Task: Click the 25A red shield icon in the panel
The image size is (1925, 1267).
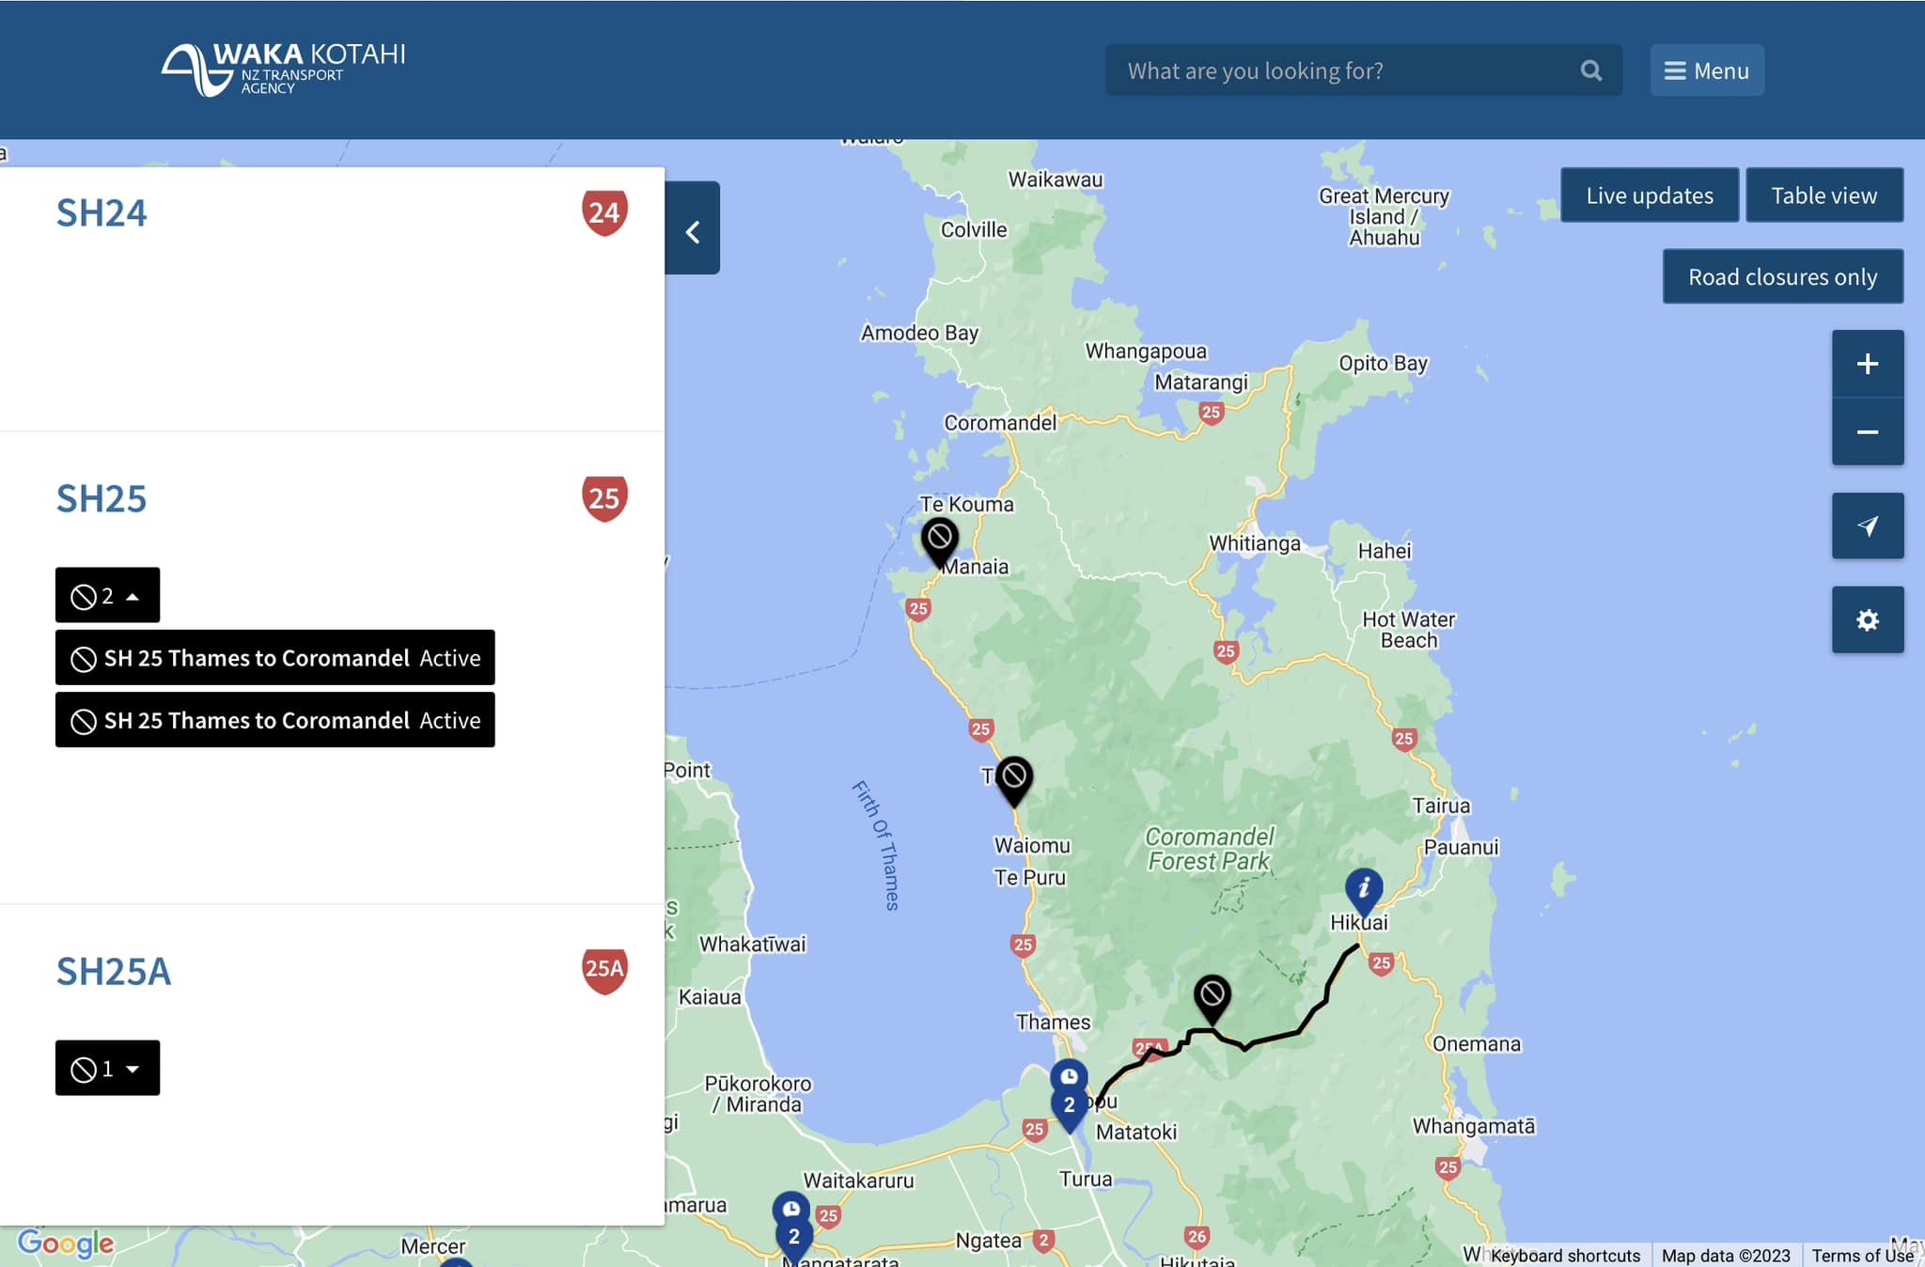Action: click(x=604, y=970)
